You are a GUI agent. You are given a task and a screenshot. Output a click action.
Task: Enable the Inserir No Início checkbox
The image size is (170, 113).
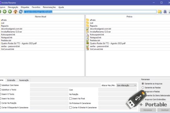tap(0, 98)
